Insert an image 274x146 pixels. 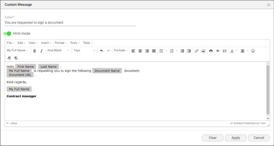(x=203, y=51)
